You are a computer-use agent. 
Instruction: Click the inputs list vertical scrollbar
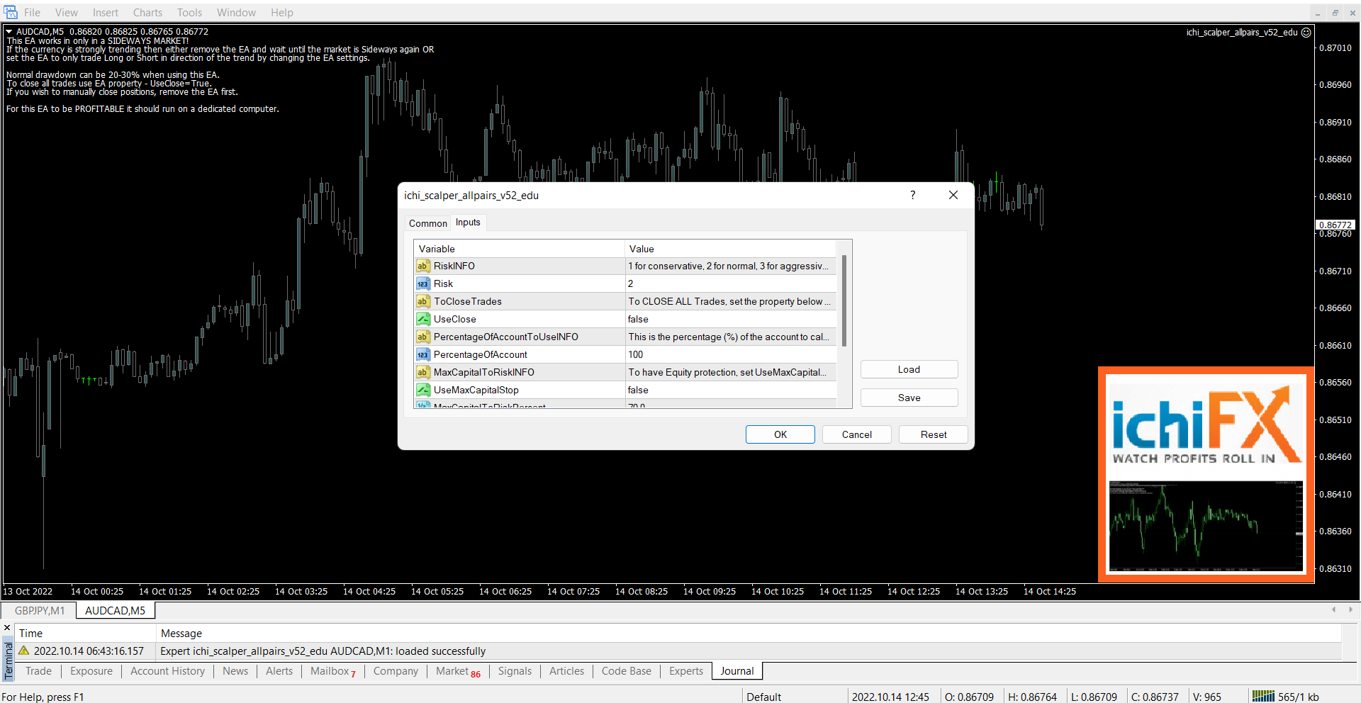tap(844, 301)
